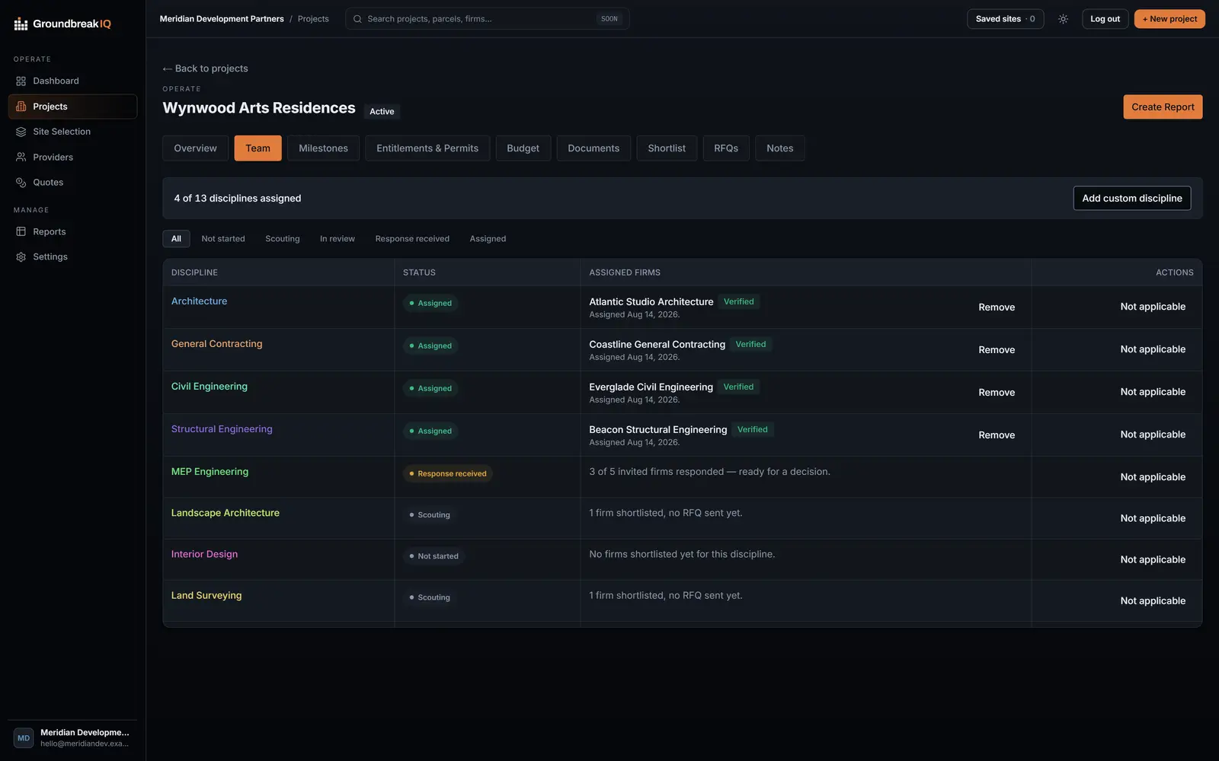Show only Scouting status disciplines
This screenshot has width=1219, height=761.
pyautogui.click(x=283, y=239)
